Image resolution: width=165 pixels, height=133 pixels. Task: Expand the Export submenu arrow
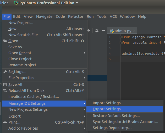(84, 116)
